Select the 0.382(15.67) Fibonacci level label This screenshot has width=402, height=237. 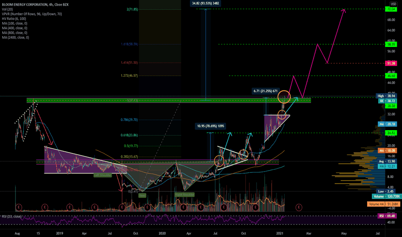click(129, 156)
